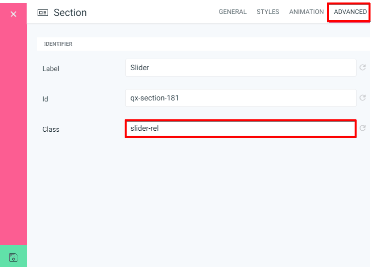Screen dimensions: 373x267
Task: Click the Label field caption
Action: (51, 69)
